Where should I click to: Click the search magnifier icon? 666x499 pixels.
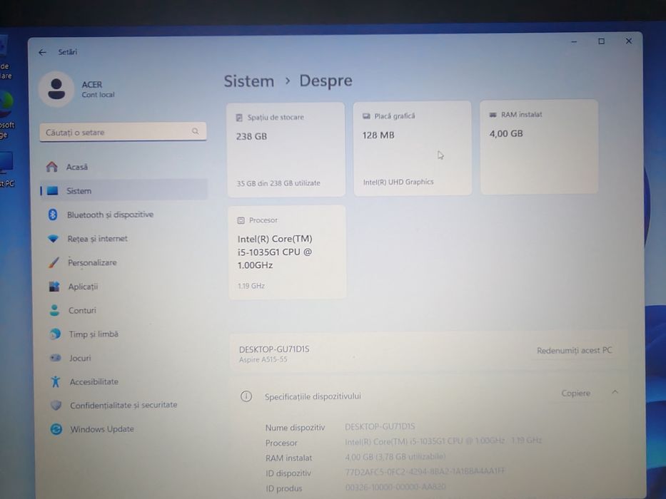pos(195,131)
